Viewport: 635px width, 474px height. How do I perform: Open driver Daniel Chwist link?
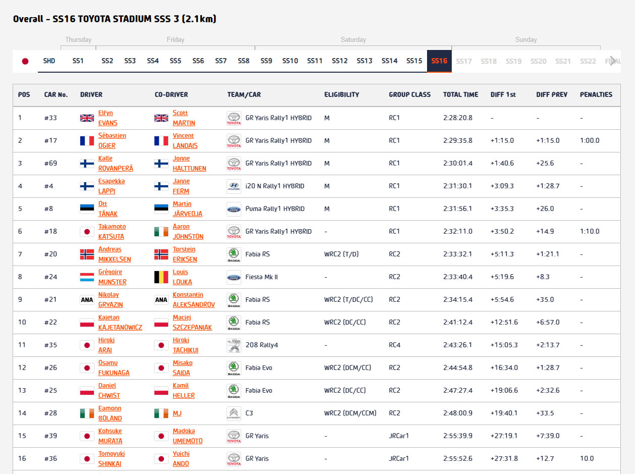pos(109,391)
